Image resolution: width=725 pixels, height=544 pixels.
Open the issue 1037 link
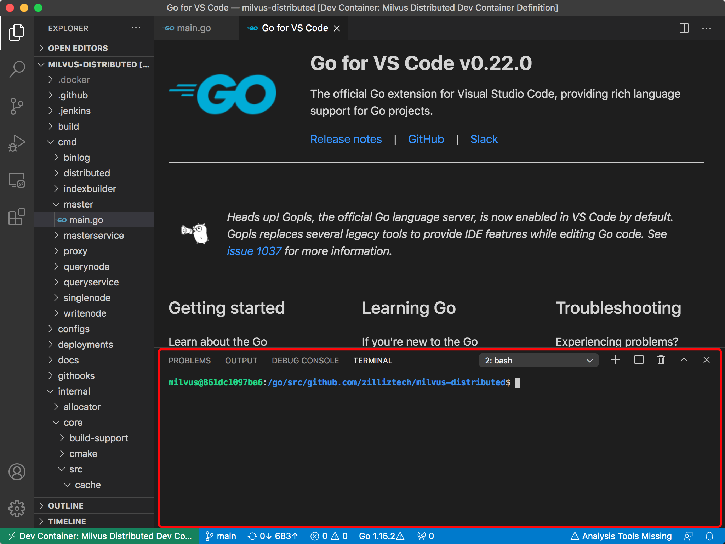[254, 251]
